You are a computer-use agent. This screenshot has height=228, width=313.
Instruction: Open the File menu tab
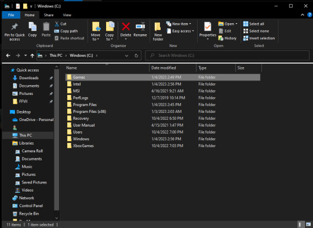[x=11, y=15]
